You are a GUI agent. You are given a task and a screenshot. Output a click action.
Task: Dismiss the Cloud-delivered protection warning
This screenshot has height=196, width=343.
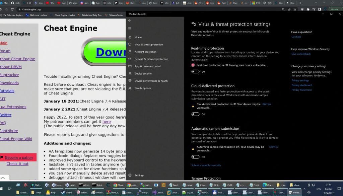pos(266,104)
